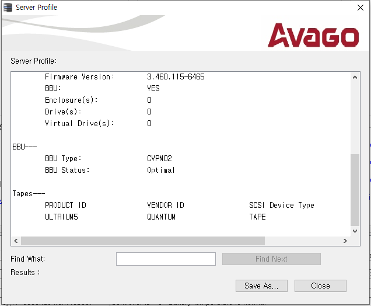Click the SCSI Device Type header
The image size is (371, 306).
point(282,205)
